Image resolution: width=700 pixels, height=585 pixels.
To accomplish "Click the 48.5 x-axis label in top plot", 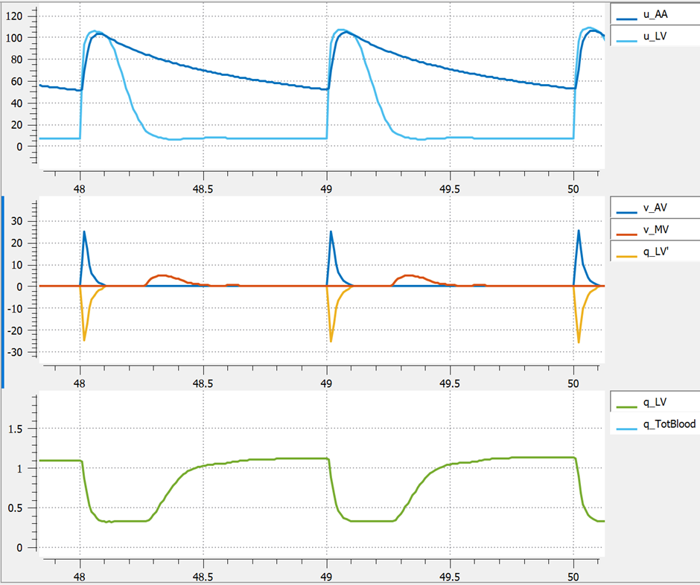I will click(x=203, y=182).
